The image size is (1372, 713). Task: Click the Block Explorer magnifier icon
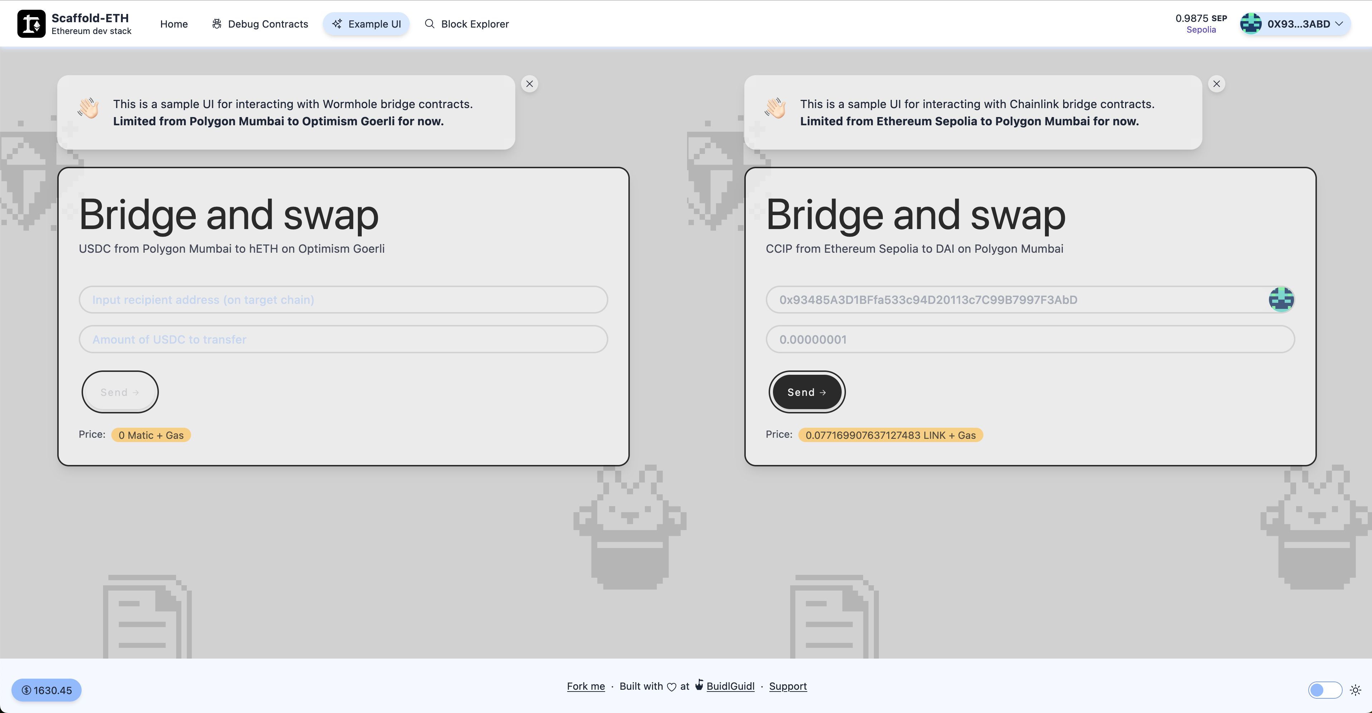pyautogui.click(x=429, y=24)
